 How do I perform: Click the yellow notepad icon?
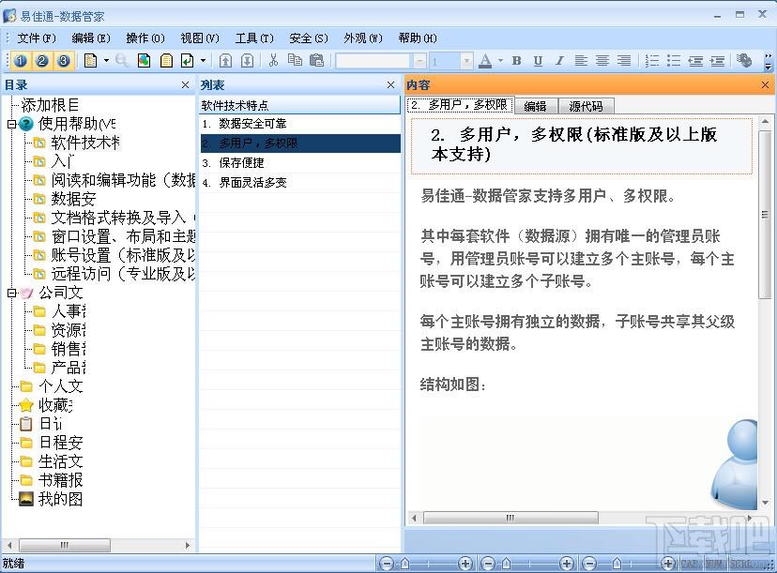pyautogui.click(x=166, y=61)
